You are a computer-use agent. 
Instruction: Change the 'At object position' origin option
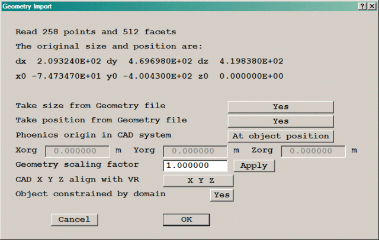[281, 136]
